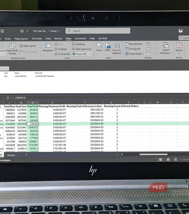Open the user account profile picture
Screen dimensions: 189x214
pyautogui.click(x=181, y=31)
